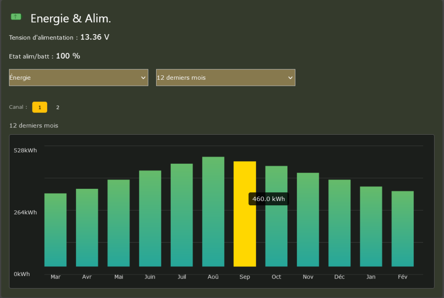The image size is (444, 298).
Task: Switch to channel 2
Action: 58,107
